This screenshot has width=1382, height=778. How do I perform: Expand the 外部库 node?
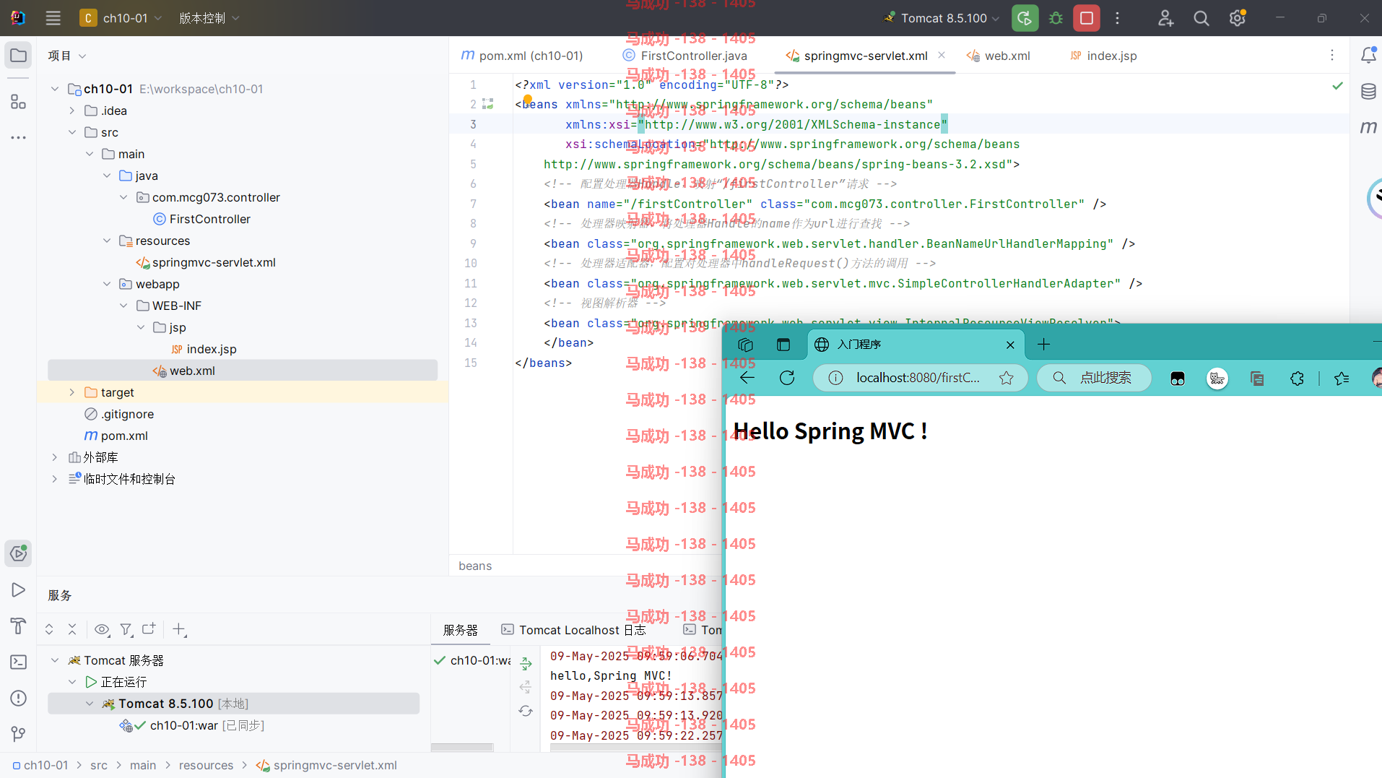(x=54, y=457)
